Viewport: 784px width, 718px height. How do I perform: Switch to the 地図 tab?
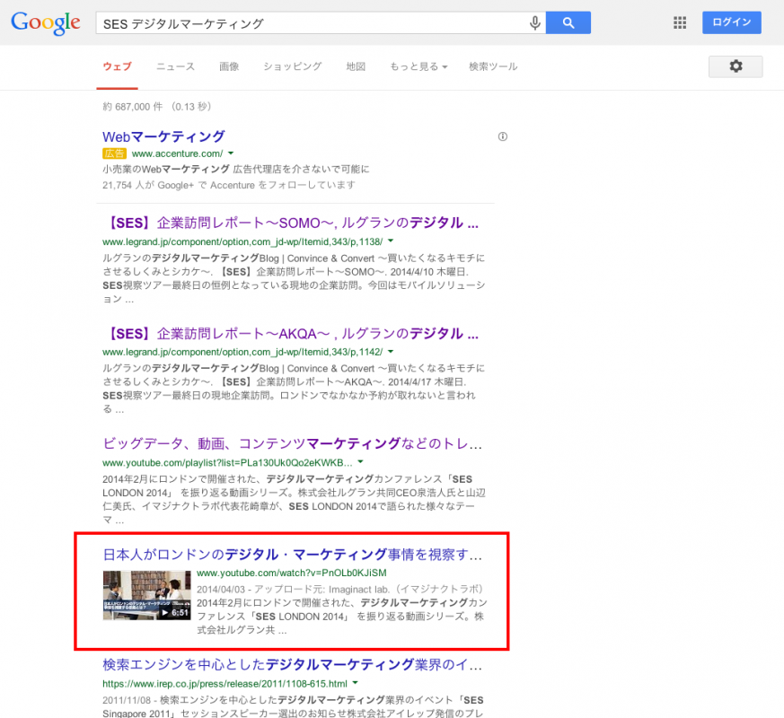[x=356, y=66]
